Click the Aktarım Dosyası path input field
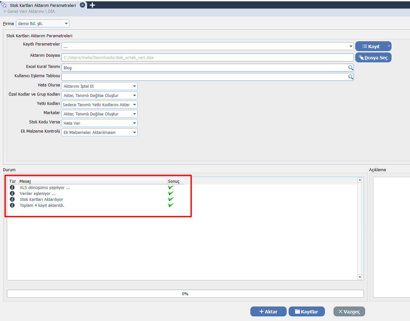410x321 pixels. coord(207,58)
